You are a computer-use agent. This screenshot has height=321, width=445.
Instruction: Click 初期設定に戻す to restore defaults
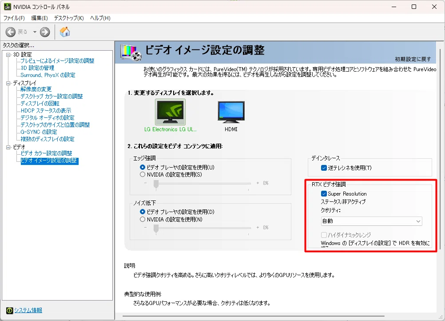click(x=413, y=59)
